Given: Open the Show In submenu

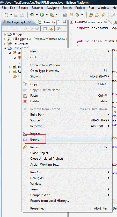Looking at the screenshot, I should (67, 76).
